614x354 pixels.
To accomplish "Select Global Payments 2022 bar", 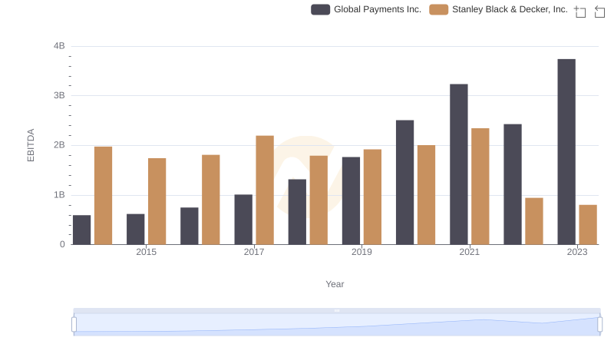I will pos(513,184).
